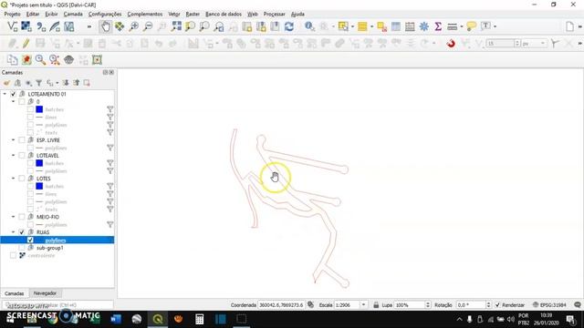Click the Open Layer Styling brush icon
This screenshot has width=584, height=328.
click(x=6, y=83)
